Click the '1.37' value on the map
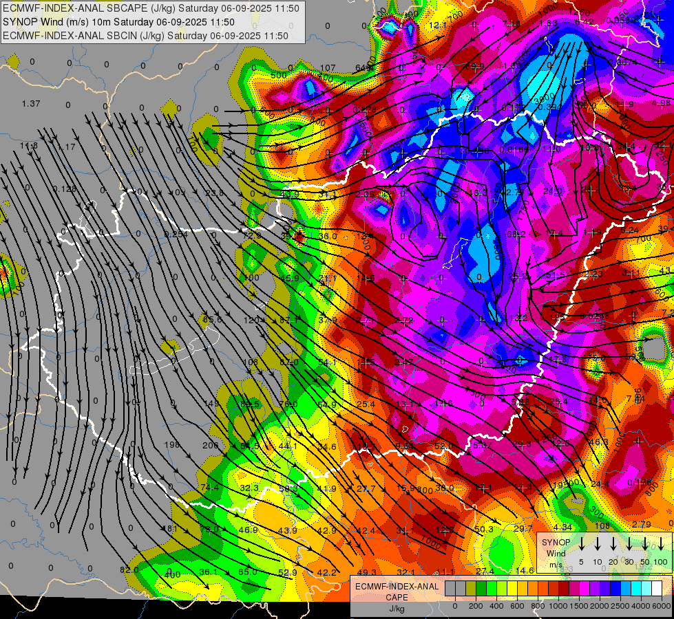 (x=31, y=104)
